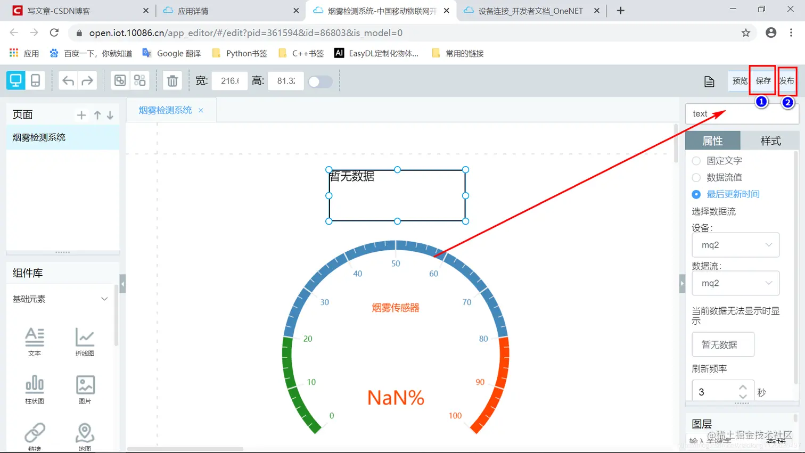Click the group components icon
805x453 pixels.
click(x=120, y=80)
